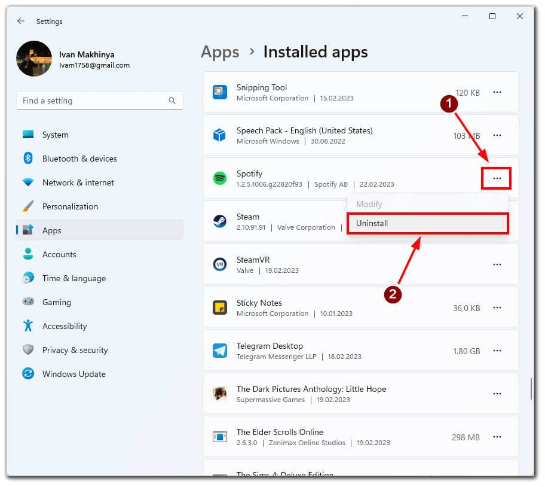The image size is (545, 487).
Task: Open the Gaming section
Action: [100, 303]
